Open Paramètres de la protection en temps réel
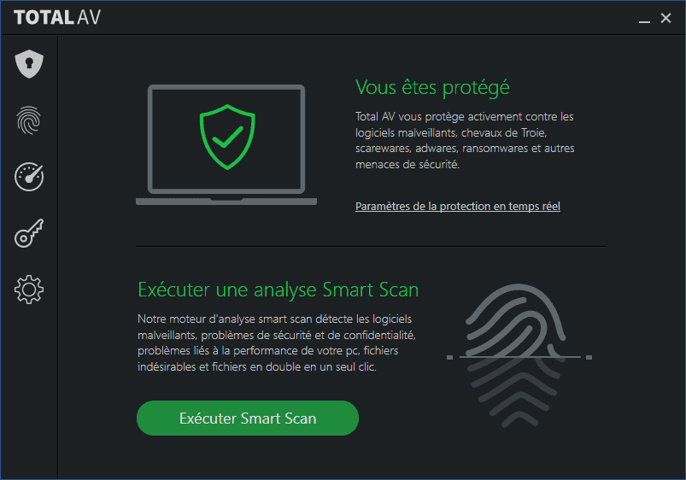This screenshot has height=480, width=686. click(x=458, y=206)
